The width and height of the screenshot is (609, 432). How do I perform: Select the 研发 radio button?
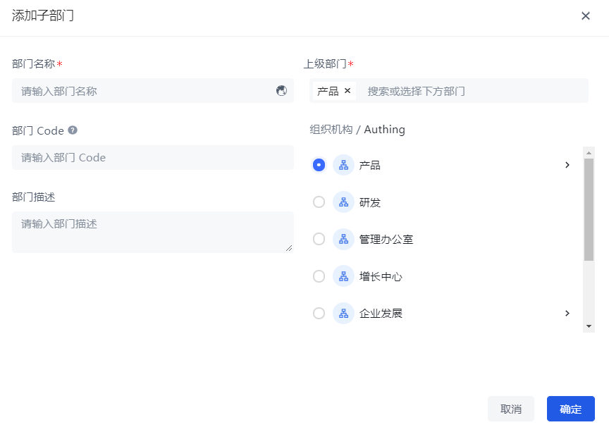pyautogui.click(x=319, y=202)
